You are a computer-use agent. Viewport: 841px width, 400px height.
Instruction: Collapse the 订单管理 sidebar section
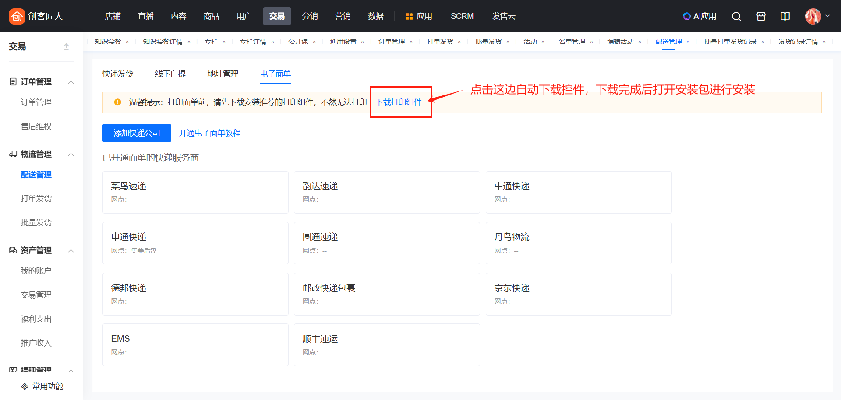(71, 82)
